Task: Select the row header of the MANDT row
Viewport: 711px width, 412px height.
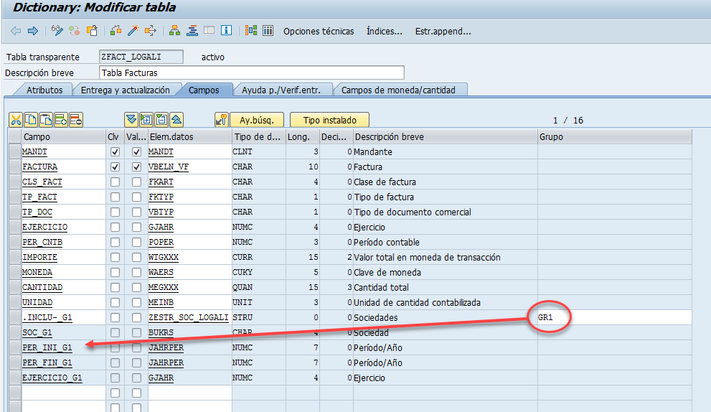Action: [x=15, y=152]
